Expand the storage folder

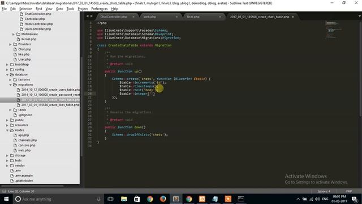[7, 155]
